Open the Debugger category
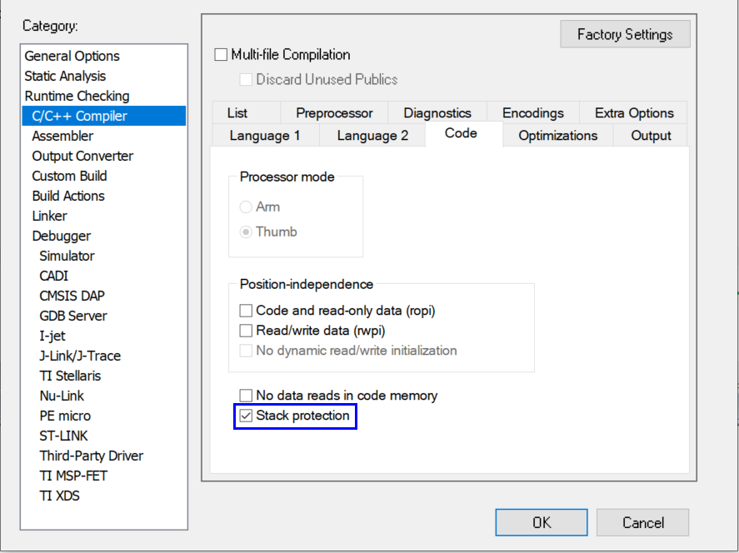Screen dimensions: 739x553 [61, 236]
